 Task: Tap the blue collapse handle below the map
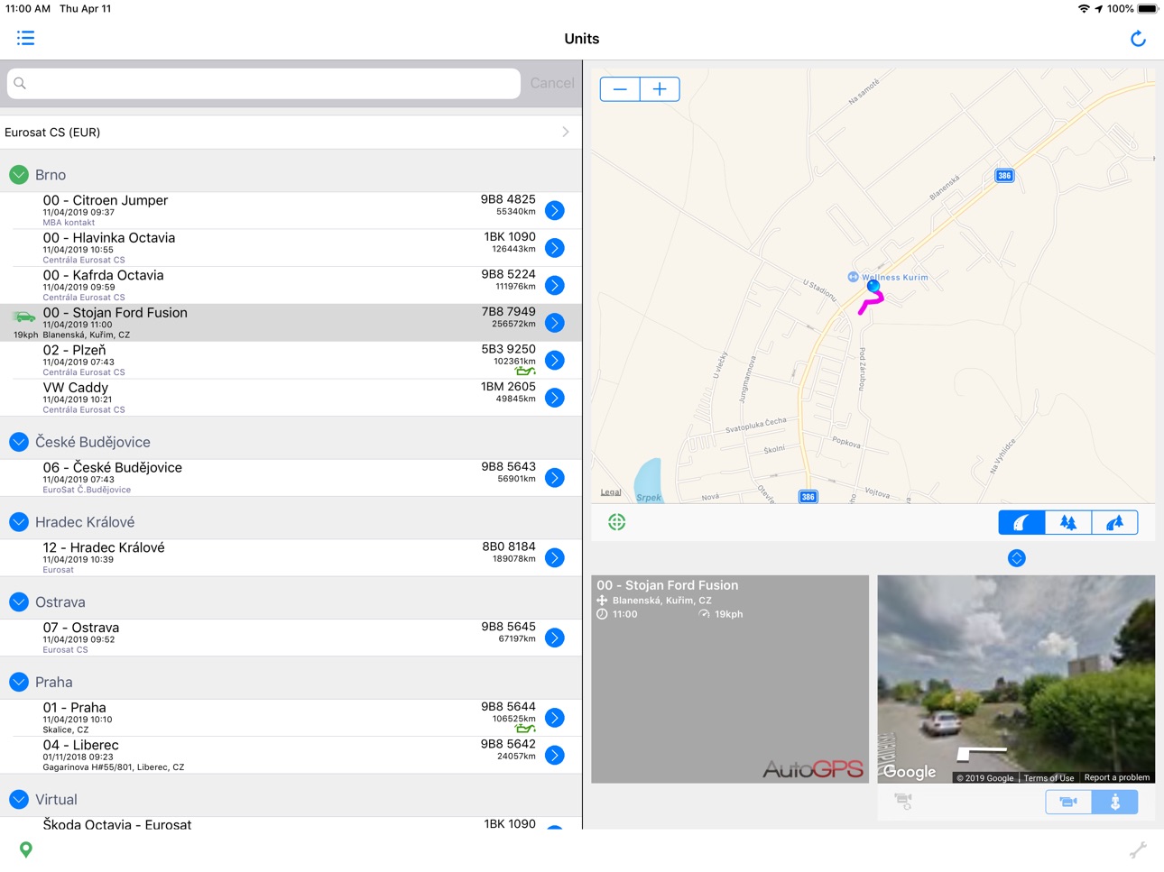(1016, 558)
